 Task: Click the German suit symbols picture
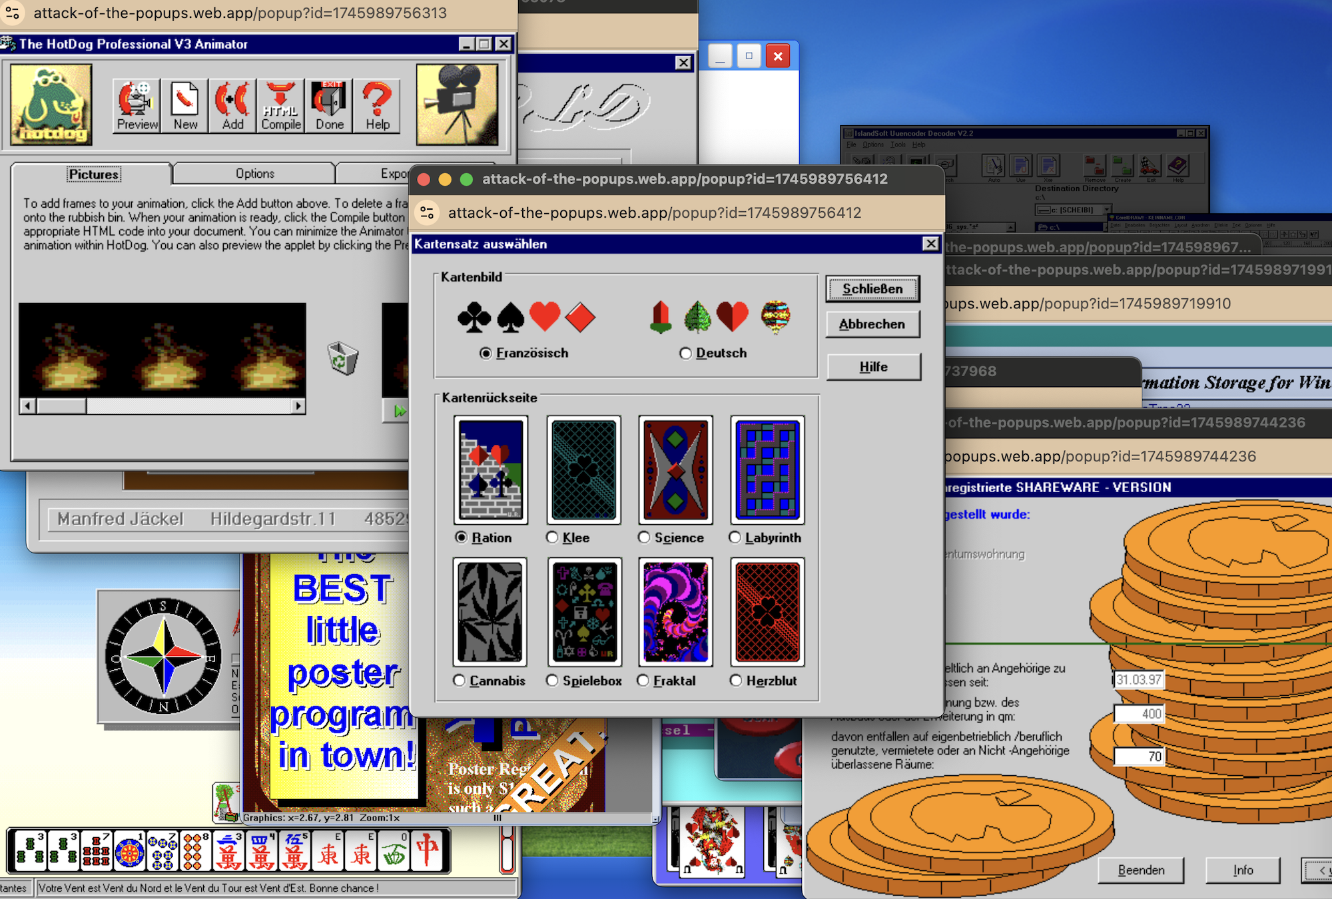(x=721, y=317)
